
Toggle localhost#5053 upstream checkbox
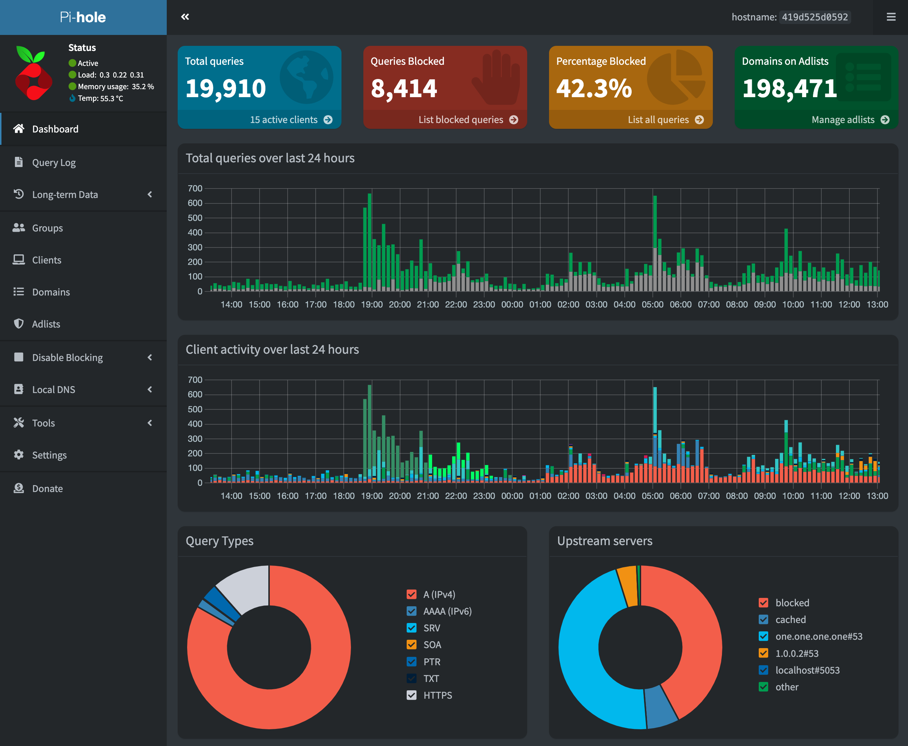[763, 670]
